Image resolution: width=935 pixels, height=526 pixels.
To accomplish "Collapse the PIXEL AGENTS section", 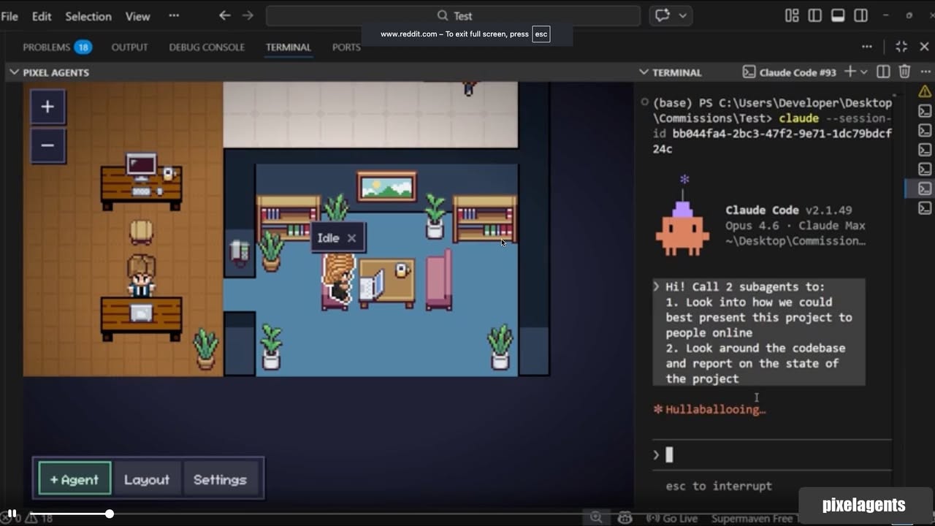I will 14,72.
